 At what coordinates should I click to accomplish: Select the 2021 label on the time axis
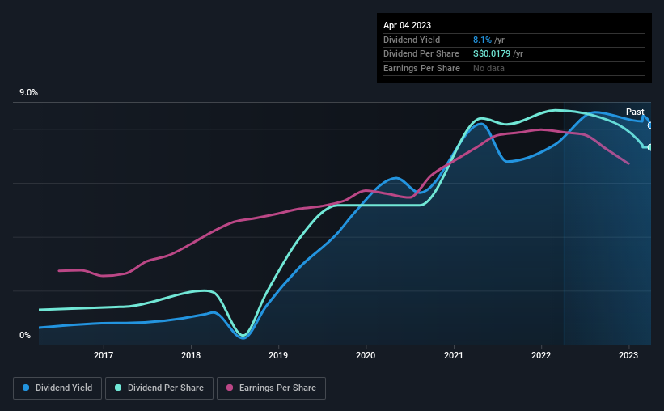pyautogui.click(x=454, y=355)
